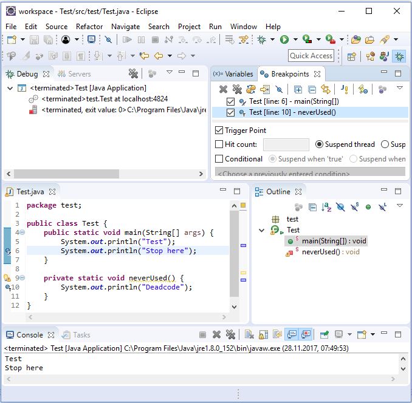The height and width of the screenshot is (403, 412).
Task: Click the Save icon in main toolbar
Action: click(34, 40)
